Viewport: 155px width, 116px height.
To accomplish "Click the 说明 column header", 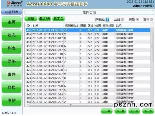I will pos(119,26).
